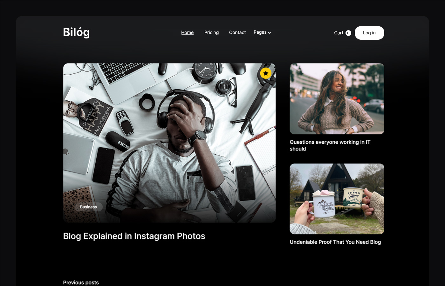
Task: Click the Business category tag
Action: (88, 207)
